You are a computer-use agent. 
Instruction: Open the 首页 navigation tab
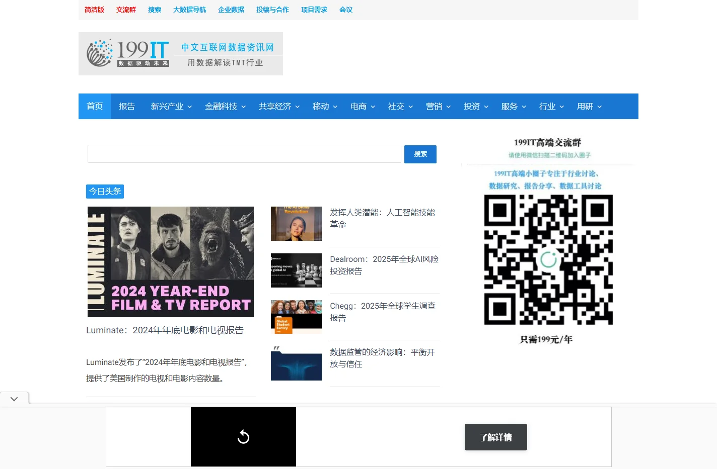click(95, 106)
